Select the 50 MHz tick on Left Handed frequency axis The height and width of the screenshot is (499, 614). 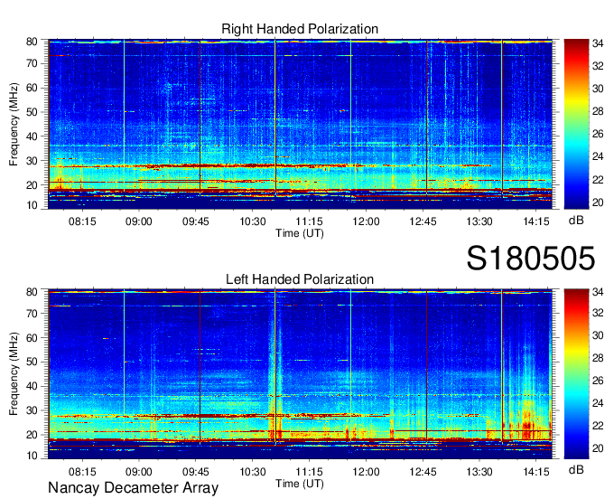click(x=32, y=362)
